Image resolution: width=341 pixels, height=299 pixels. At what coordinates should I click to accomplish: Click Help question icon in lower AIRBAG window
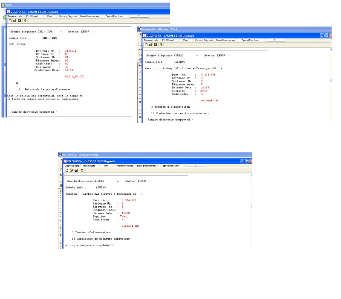[x=82, y=170]
